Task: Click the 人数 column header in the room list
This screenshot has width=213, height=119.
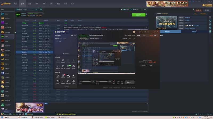Action: pyautogui.click(x=35, y=20)
